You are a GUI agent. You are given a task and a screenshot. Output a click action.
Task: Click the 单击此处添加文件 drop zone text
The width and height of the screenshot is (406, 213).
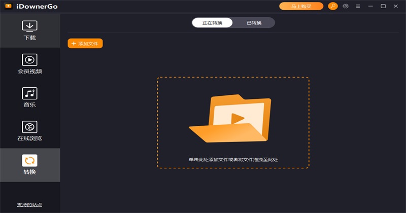[233, 160]
